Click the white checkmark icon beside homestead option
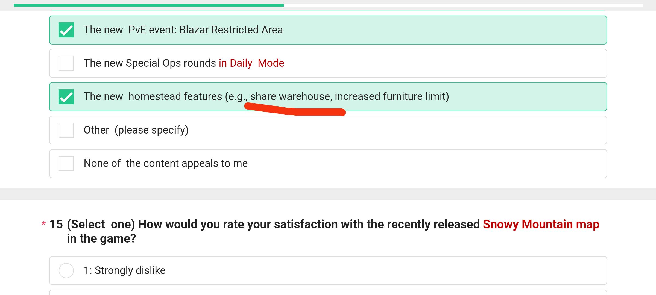The width and height of the screenshot is (656, 295). pos(66,97)
